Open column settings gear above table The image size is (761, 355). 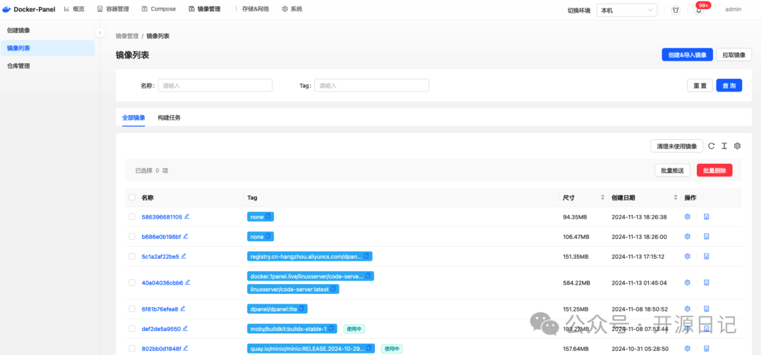737,146
